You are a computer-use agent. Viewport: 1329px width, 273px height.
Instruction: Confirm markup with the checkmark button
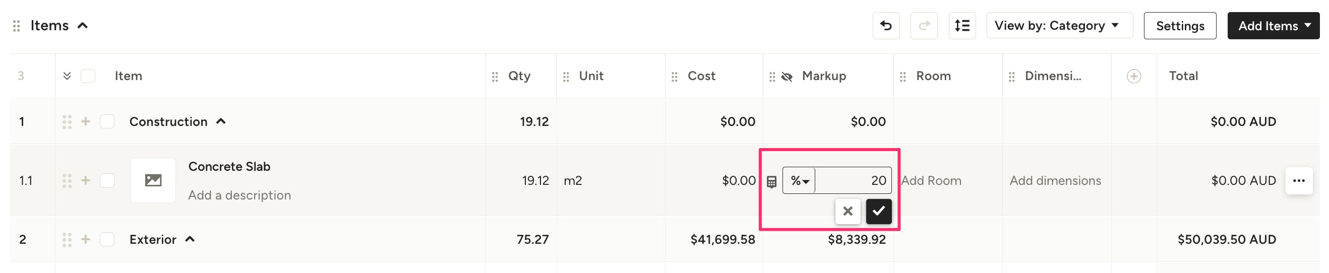(x=879, y=211)
